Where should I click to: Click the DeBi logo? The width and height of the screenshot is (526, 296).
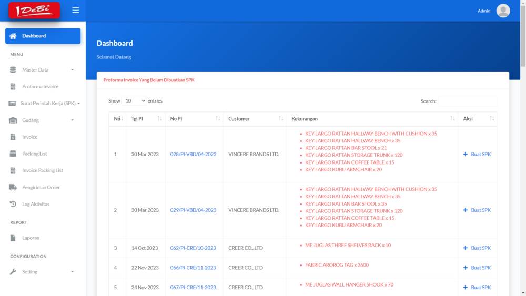pos(34,11)
